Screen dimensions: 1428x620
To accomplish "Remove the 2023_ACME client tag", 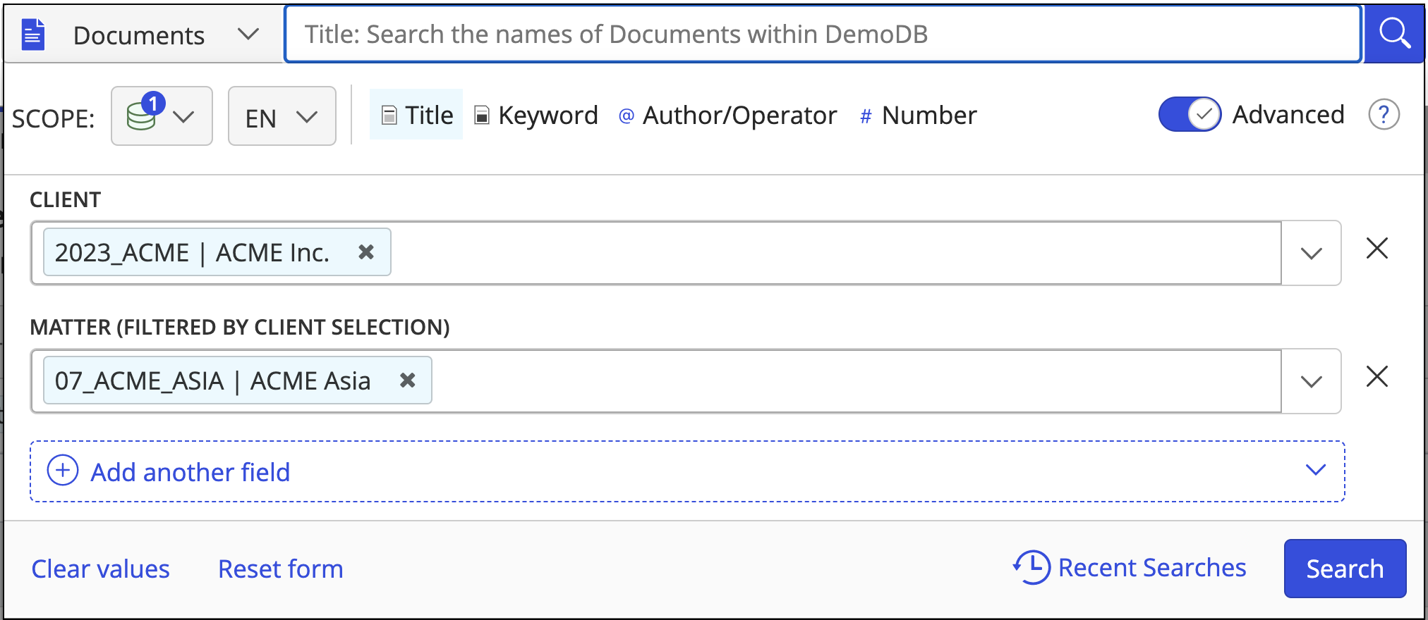I will pos(365,252).
